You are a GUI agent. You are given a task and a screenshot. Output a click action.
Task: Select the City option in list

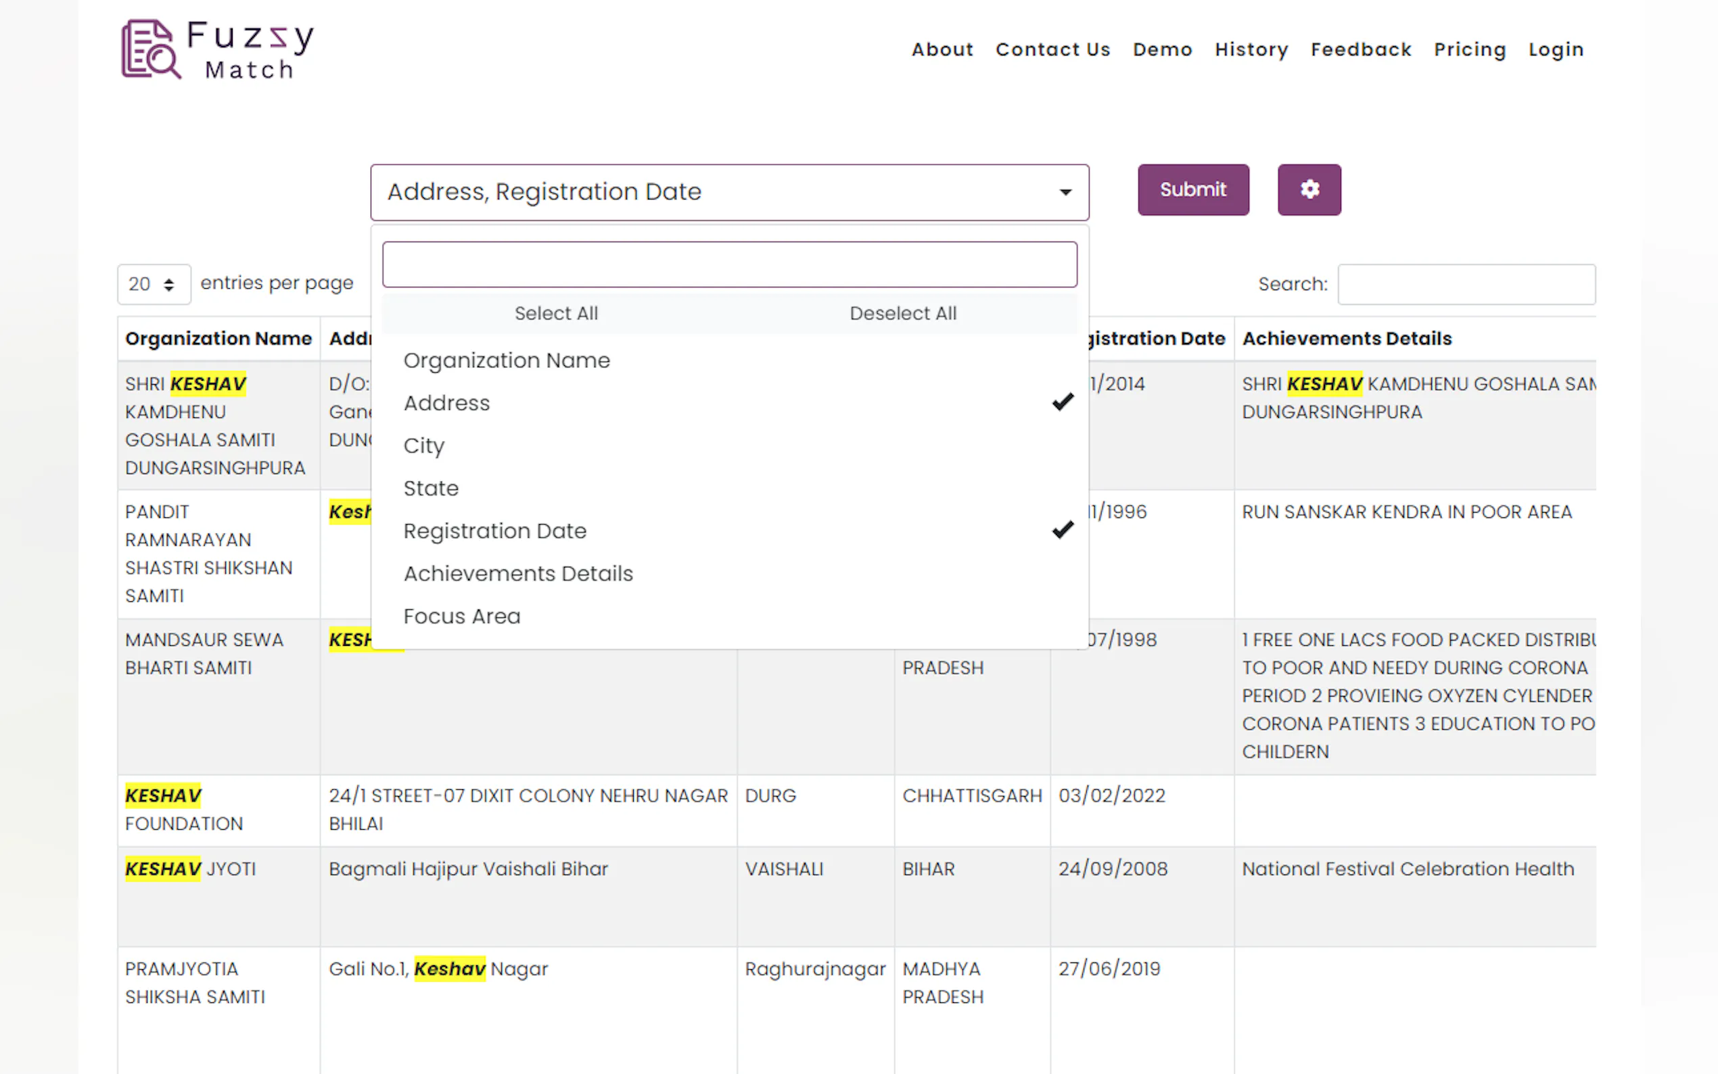pyautogui.click(x=424, y=446)
